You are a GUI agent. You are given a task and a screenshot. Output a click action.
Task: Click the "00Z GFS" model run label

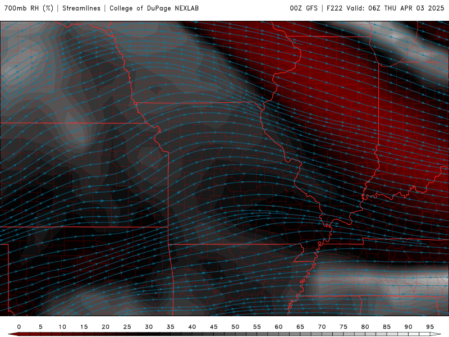click(304, 8)
